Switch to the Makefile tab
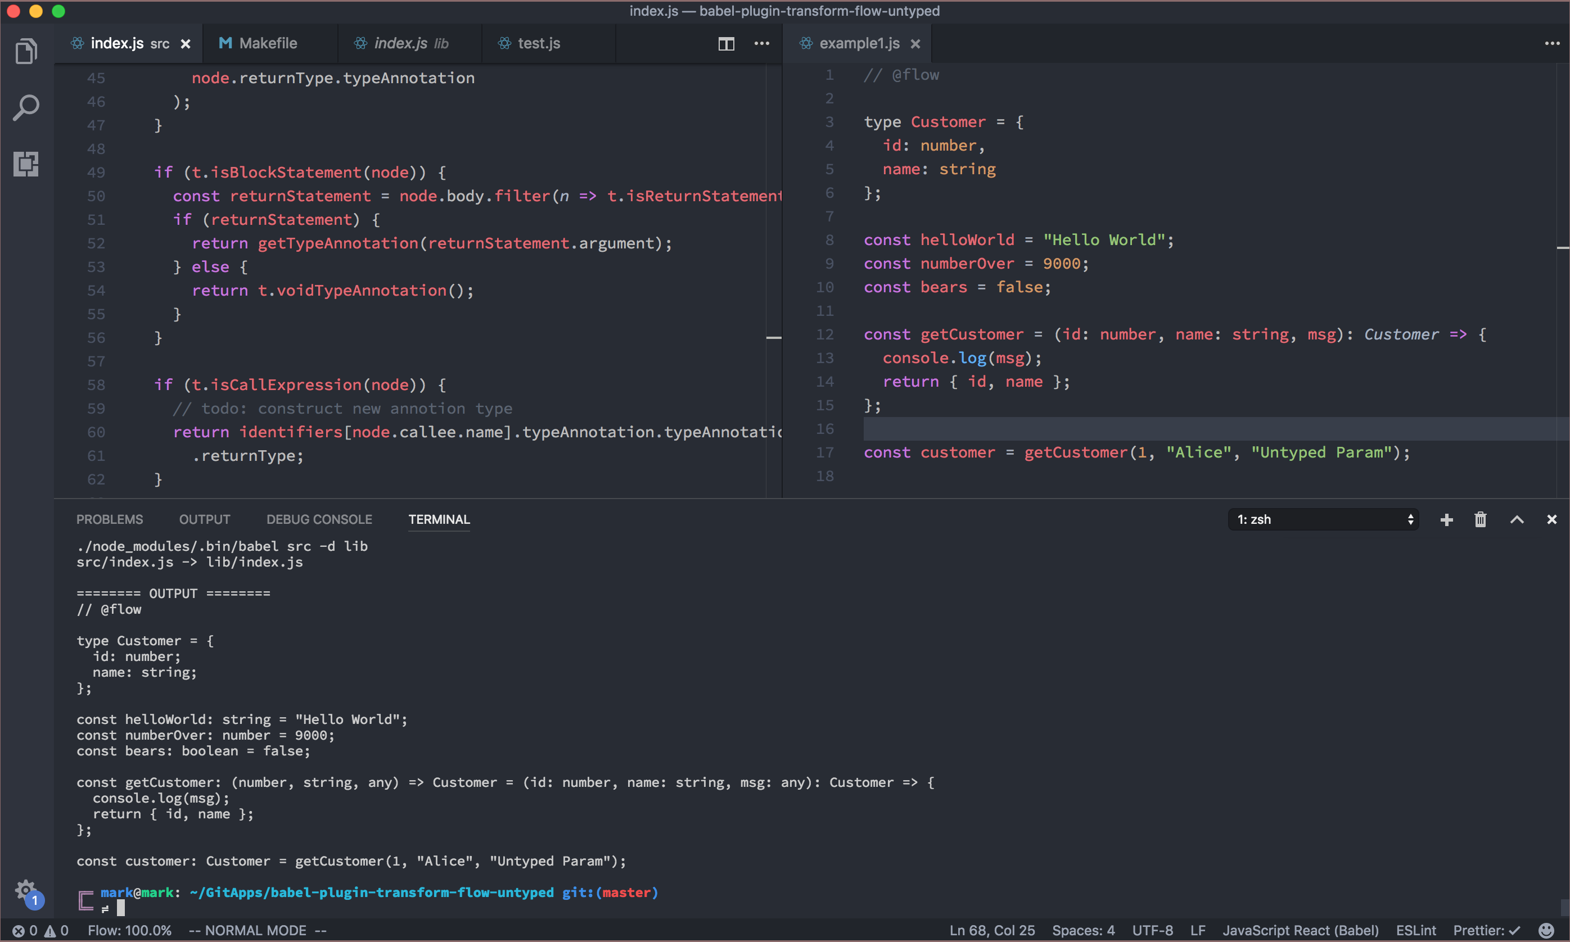 point(270,44)
